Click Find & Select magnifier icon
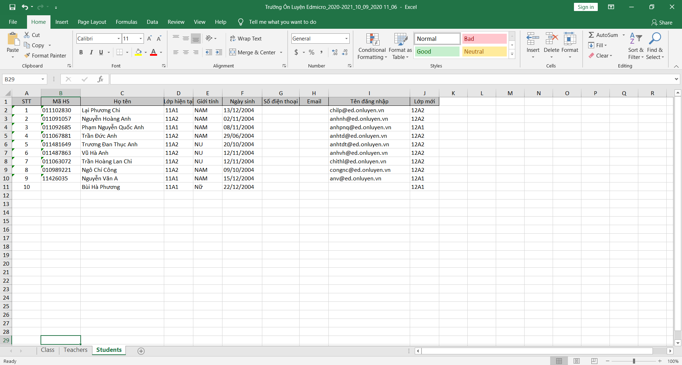 pyautogui.click(x=655, y=39)
